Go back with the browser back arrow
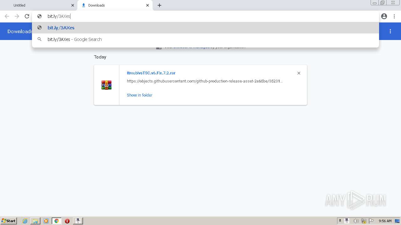The height and width of the screenshot is (225, 401). [x=7, y=16]
